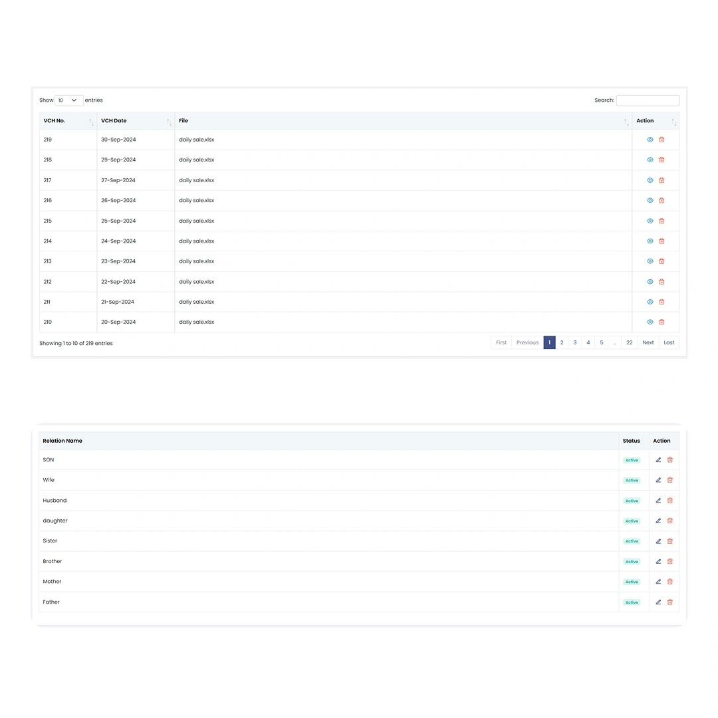Click daily sale.xlsx in row 210
The width and height of the screenshot is (718, 718).
(196, 322)
